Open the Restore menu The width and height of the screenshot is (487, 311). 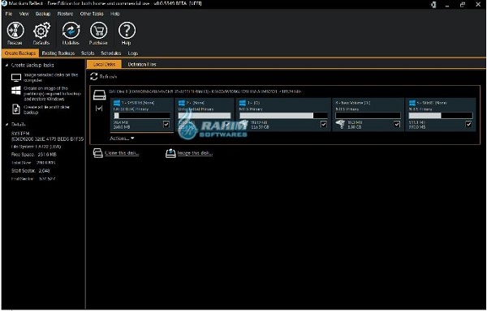tap(65, 14)
